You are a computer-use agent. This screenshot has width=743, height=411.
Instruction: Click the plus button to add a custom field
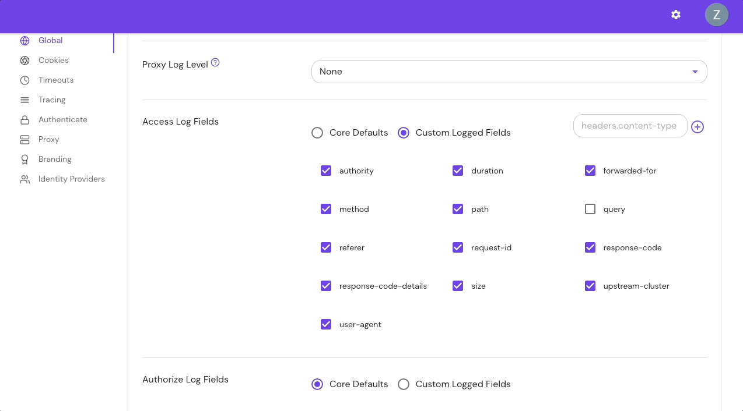coord(698,126)
